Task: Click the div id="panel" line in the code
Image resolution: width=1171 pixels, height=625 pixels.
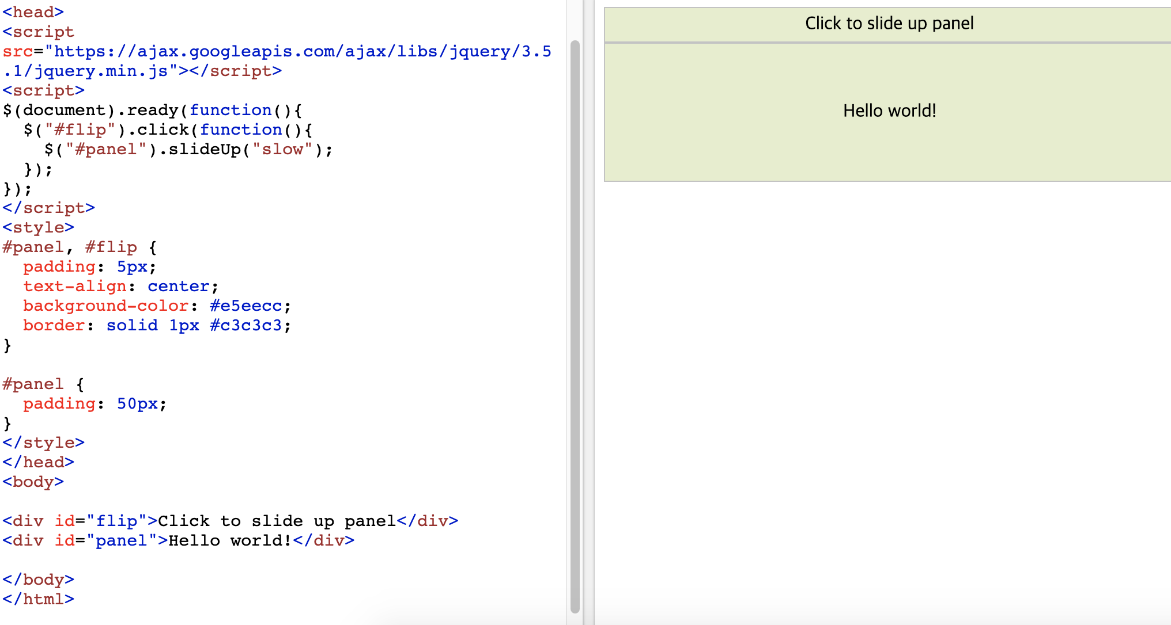Action: (178, 541)
